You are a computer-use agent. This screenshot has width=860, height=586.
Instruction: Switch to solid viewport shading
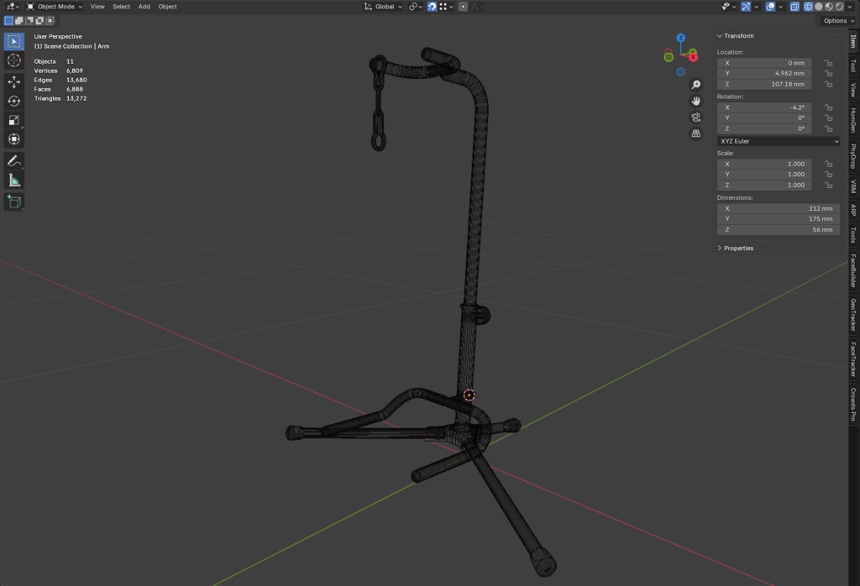pyautogui.click(x=819, y=7)
